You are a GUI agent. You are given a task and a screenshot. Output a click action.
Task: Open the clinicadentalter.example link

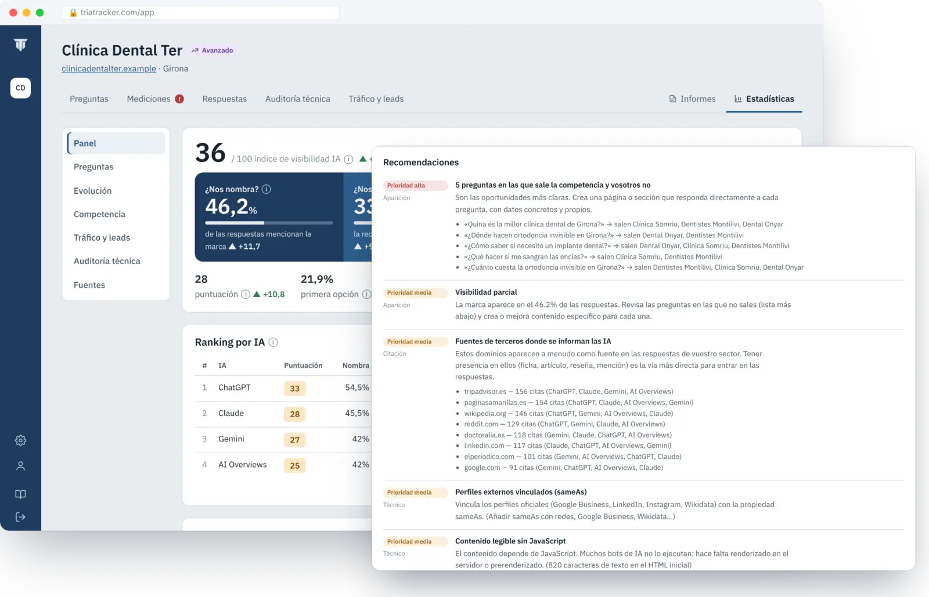coord(109,68)
